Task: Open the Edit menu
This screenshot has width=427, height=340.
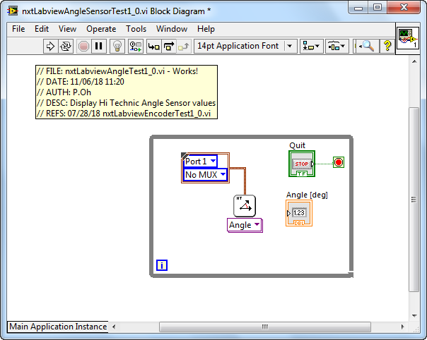Action: point(42,29)
